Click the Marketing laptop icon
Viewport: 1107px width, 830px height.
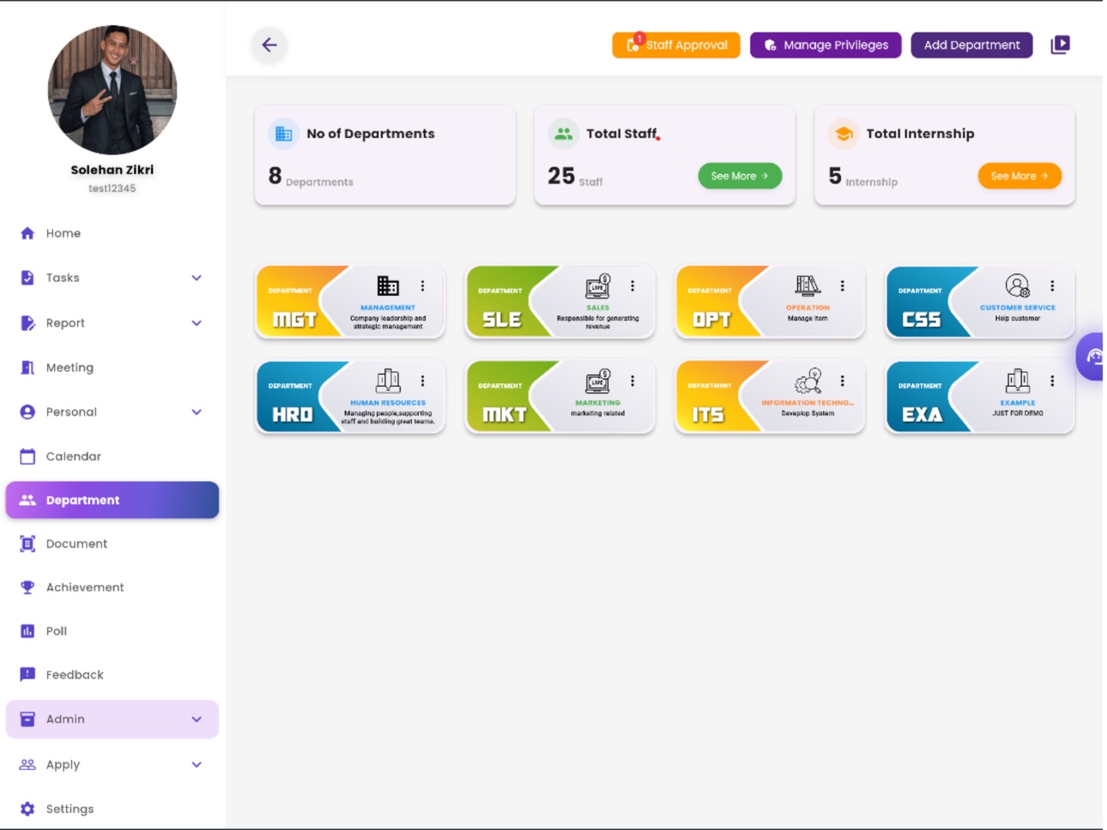coord(598,380)
